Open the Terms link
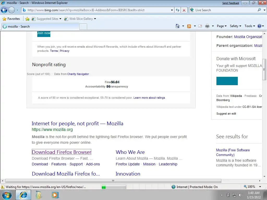Image resolution: width=267 pixels, height=200 pixels. coord(54,51)
